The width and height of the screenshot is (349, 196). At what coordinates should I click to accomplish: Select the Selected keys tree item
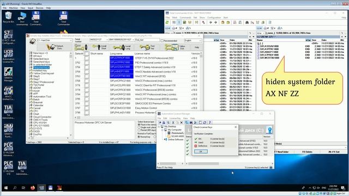click(41, 59)
